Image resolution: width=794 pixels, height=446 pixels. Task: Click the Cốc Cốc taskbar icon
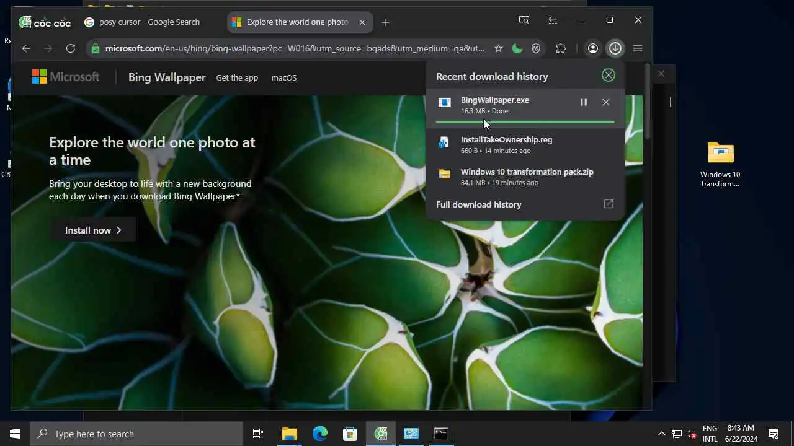click(x=381, y=434)
